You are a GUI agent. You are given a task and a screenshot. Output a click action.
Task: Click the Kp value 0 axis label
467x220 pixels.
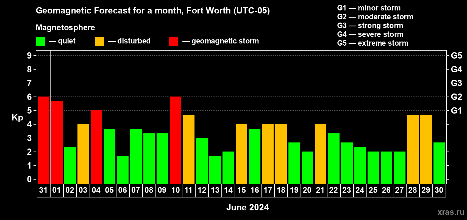[x=29, y=179]
